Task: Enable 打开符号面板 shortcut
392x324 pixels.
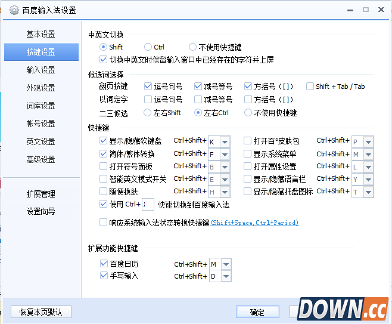Action: tap(103, 166)
